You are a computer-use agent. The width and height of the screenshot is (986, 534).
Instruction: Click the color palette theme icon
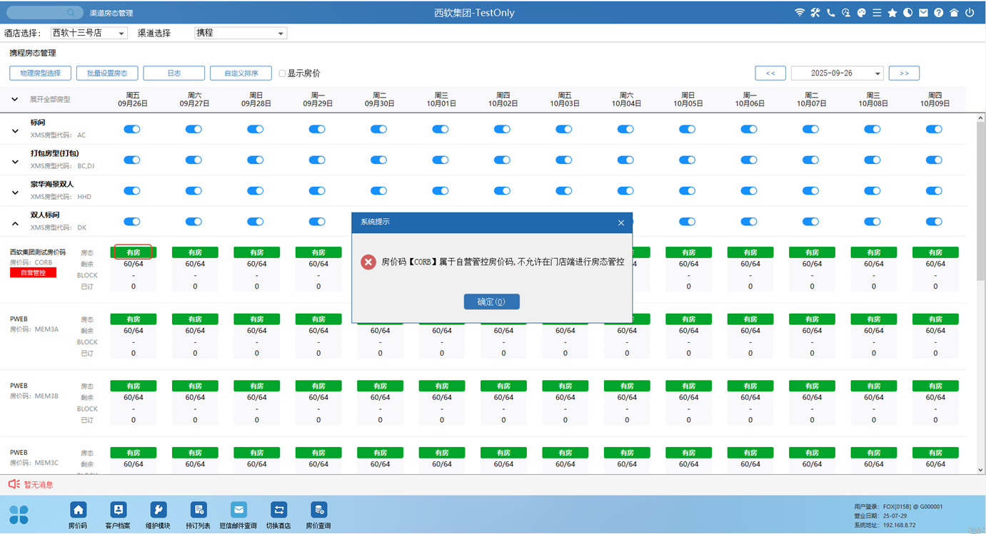click(x=861, y=13)
